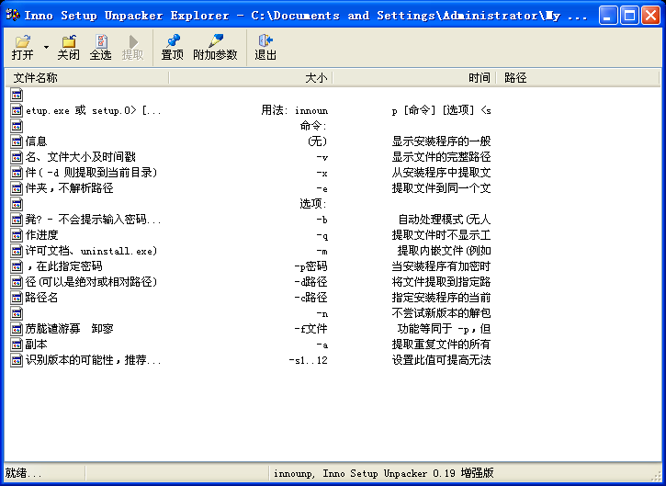Sort by the 时间 column header

tap(414, 78)
